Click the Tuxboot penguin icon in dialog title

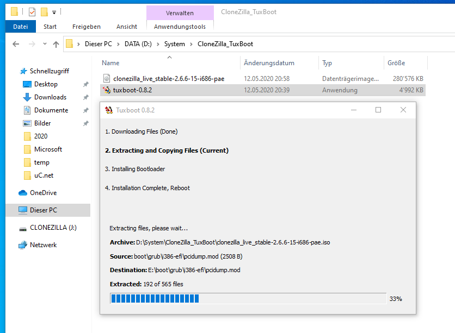point(109,110)
